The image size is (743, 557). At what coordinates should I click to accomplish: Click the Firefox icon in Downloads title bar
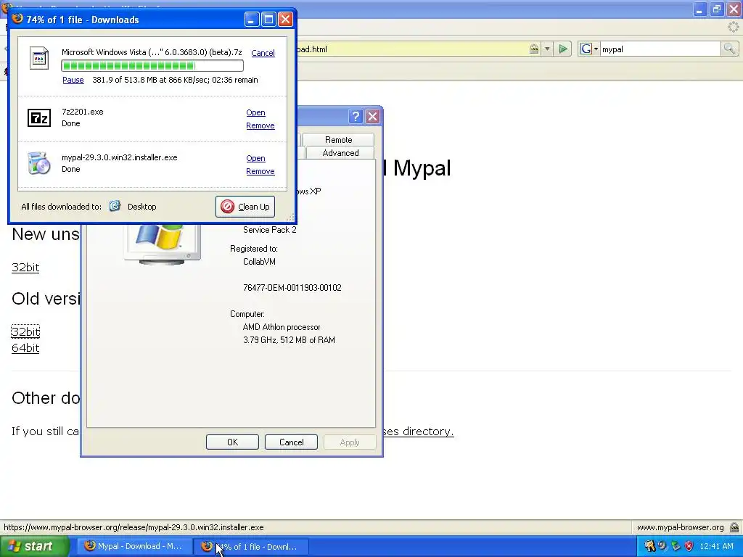(x=17, y=18)
